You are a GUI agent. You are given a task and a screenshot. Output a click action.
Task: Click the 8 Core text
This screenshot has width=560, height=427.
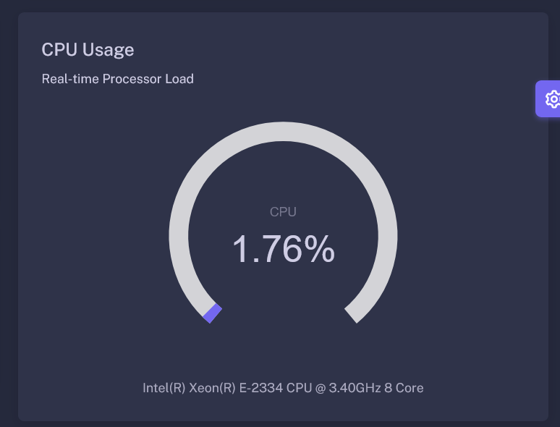point(404,388)
